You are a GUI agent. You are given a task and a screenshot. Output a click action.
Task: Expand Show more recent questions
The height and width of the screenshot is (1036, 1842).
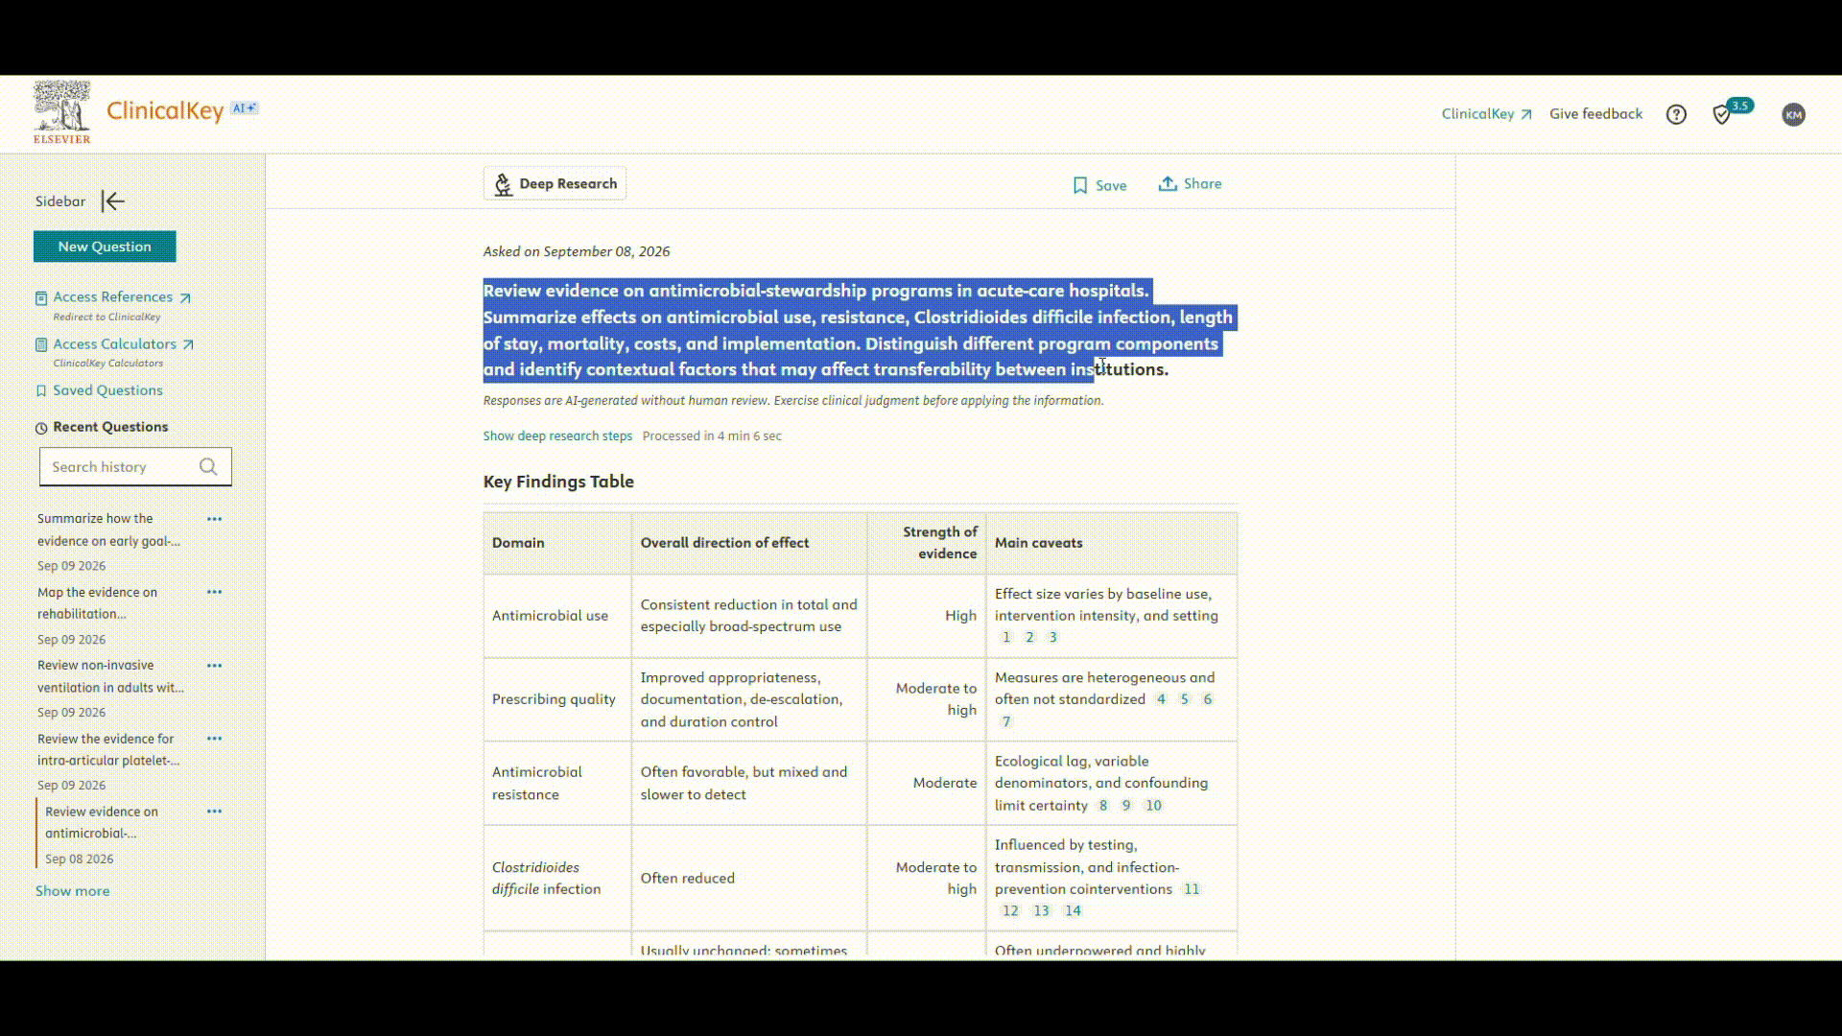(73, 891)
